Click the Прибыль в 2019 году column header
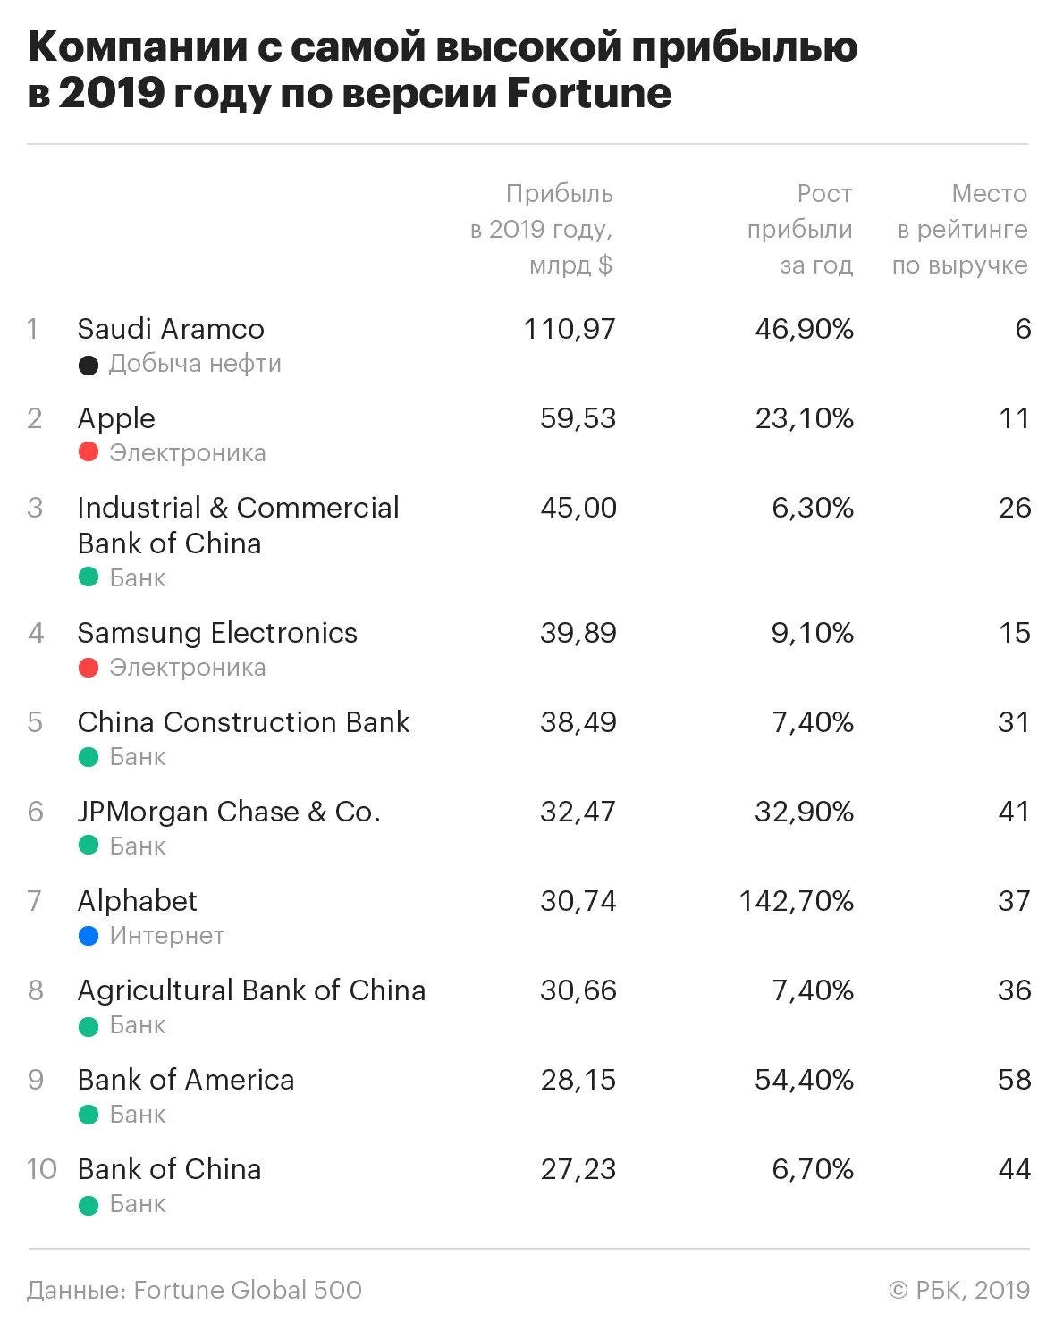Image resolution: width=1055 pixels, height=1339 pixels. point(542,230)
